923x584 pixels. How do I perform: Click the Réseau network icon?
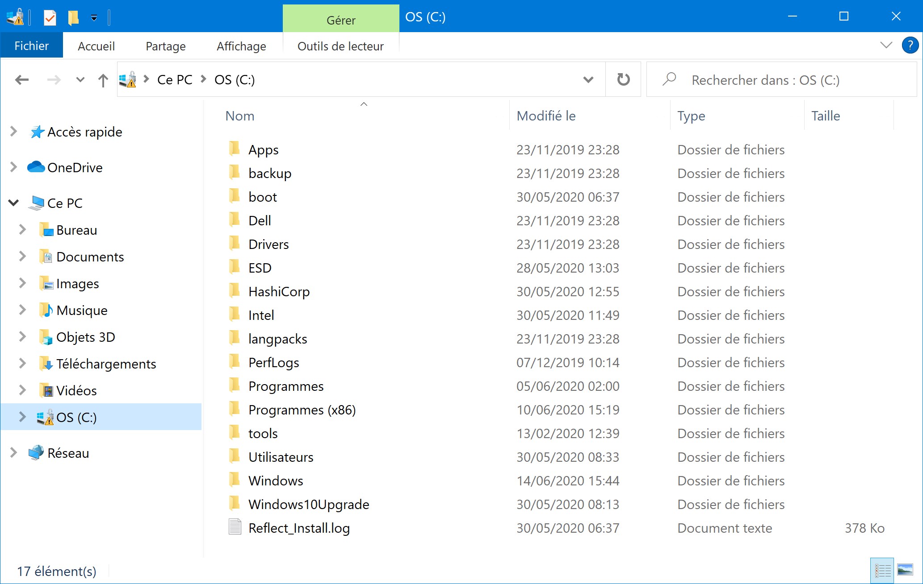click(x=36, y=453)
